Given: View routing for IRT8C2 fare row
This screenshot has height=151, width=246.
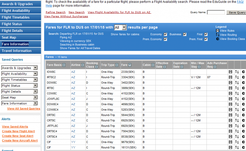Looking at the screenshot, I should [x=237, y=77].
